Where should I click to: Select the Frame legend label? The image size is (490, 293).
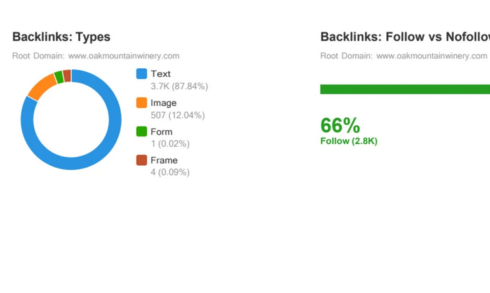coord(164,160)
